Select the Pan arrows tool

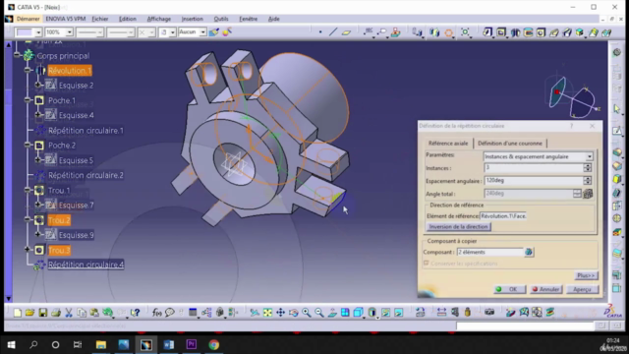click(280, 313)
